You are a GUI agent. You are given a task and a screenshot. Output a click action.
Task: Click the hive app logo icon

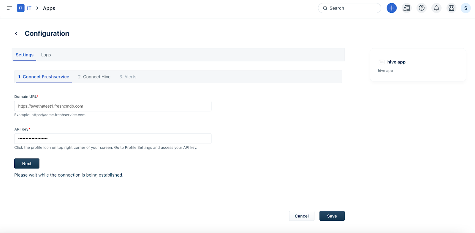click(x=381, y=62)
